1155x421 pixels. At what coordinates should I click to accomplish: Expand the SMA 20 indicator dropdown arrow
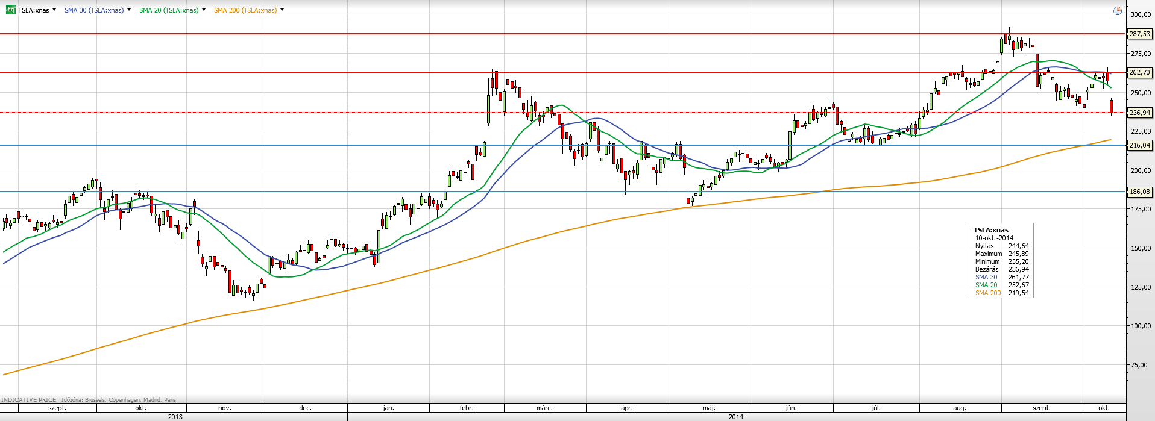coord(204,10)
